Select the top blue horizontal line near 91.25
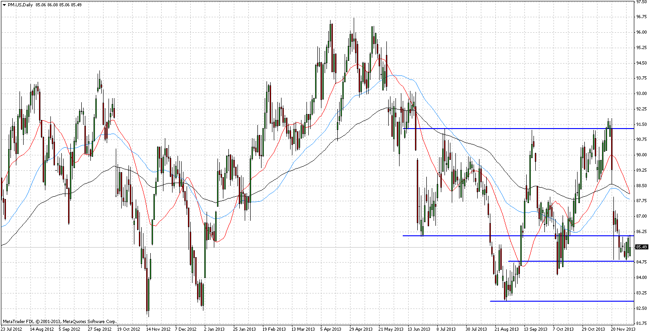The height and width of the screenshot is (333, 652). (x=499, y=129)
